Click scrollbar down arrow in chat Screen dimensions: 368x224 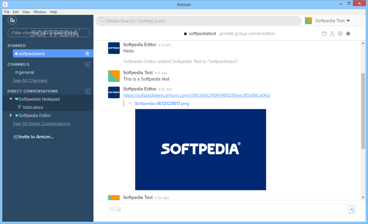pos(363,197)
